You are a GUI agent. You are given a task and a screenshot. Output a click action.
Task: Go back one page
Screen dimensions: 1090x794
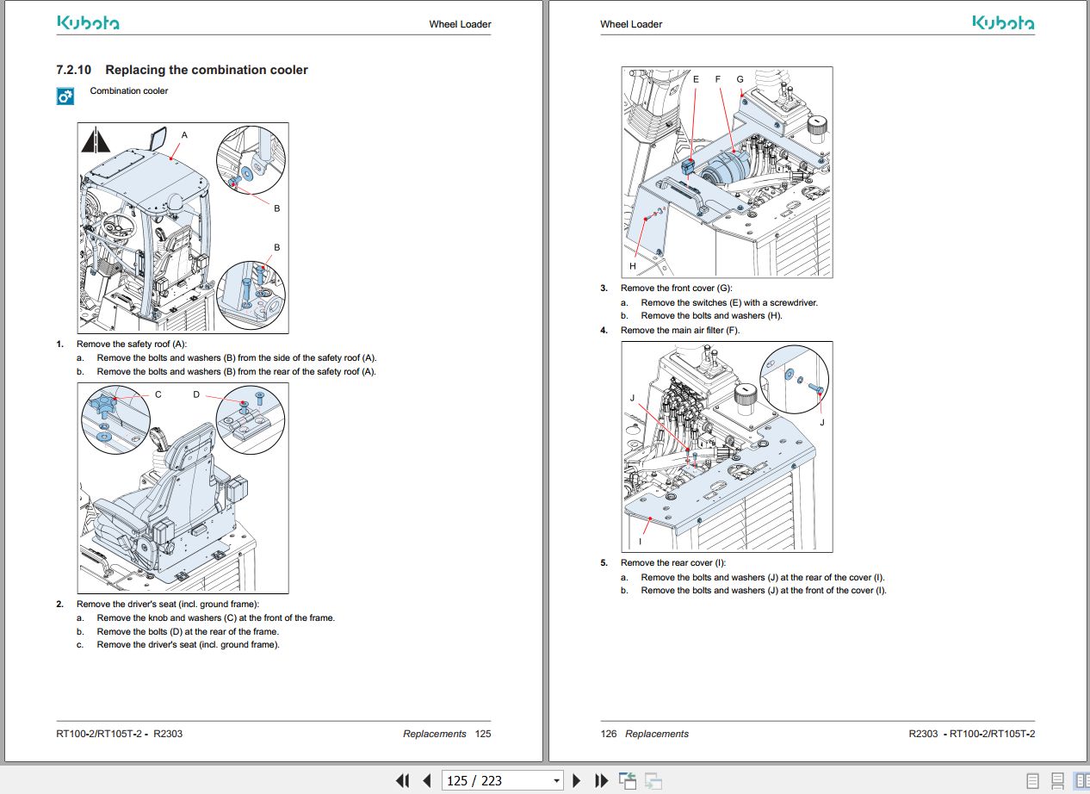pyautogui.click(x=427, y=780)
